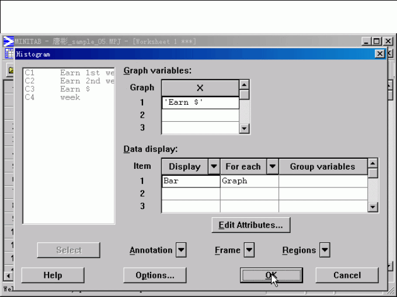Click the Graph 2 X variable cell

point(200,115)
